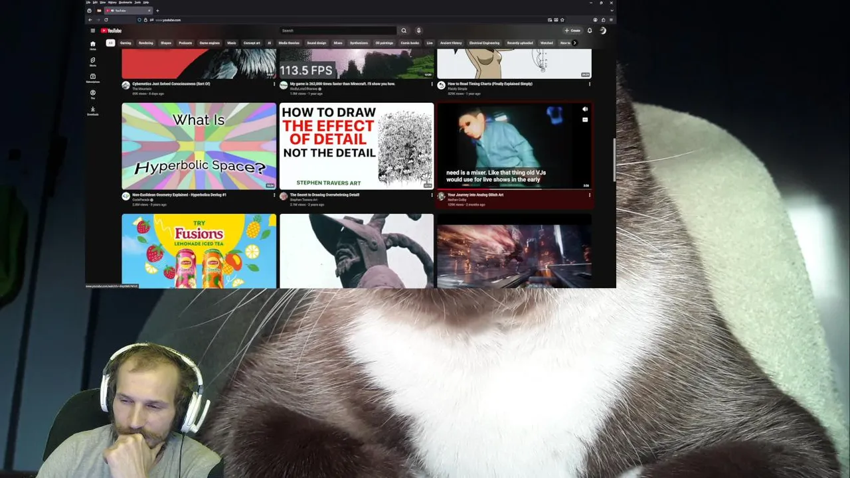Open the History menu in browser
Image resolution: width=850 pixels, height=478 pixels.
click(112, 3)
